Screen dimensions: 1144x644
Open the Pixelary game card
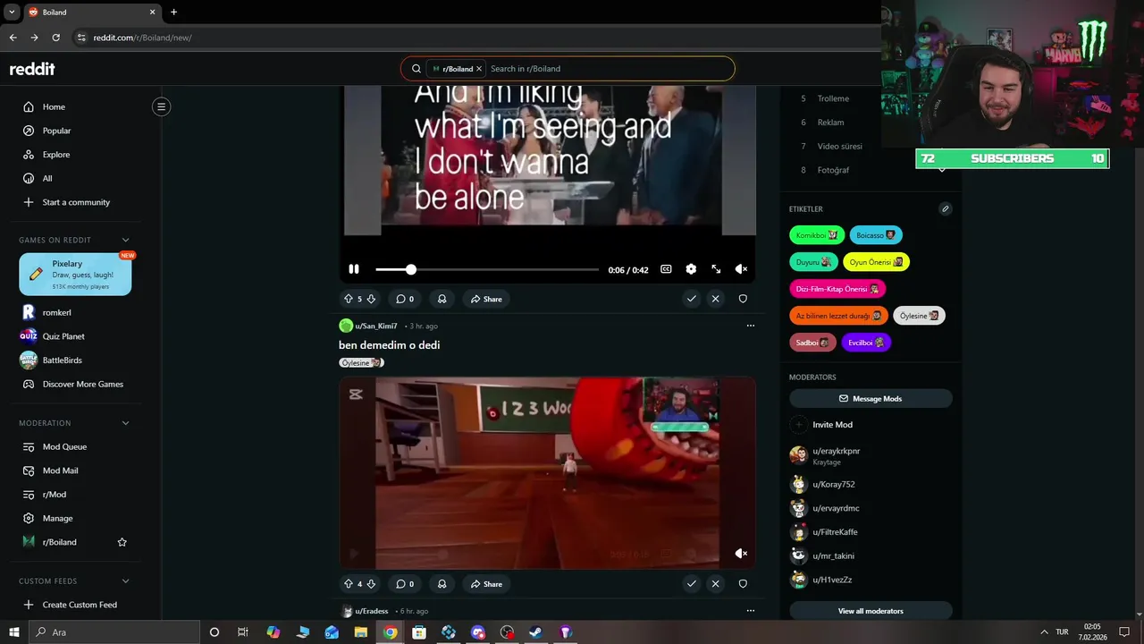click(75, 275)
